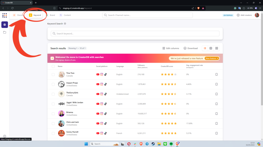Click Edit columns button
This screenshot has height=147, width=263.
[x=171, y=48]
